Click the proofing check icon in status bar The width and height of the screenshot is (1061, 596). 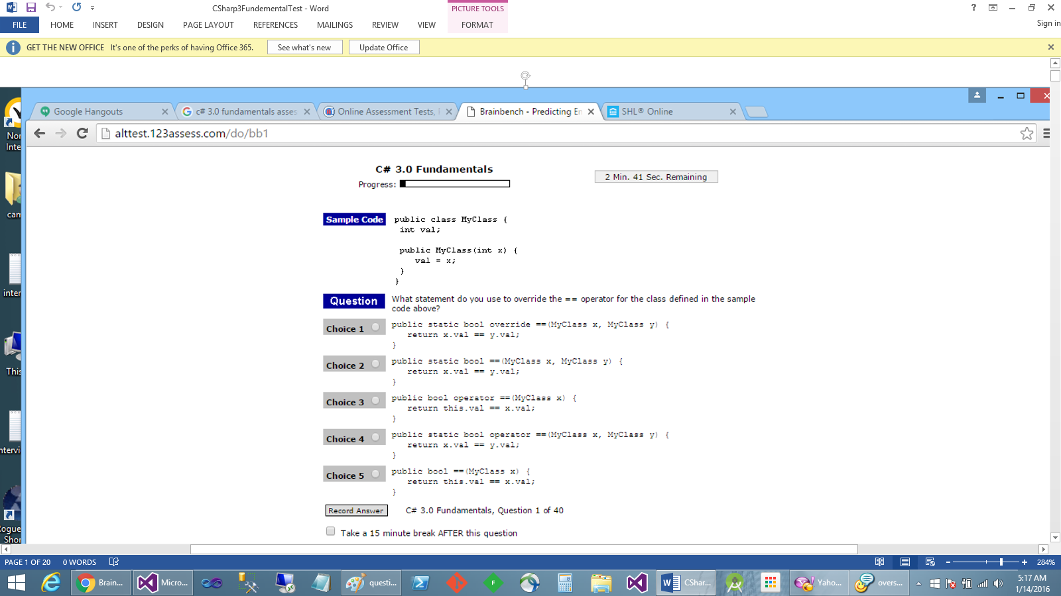(x=114, y=562)
